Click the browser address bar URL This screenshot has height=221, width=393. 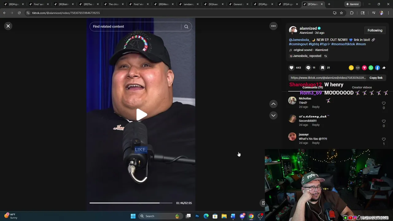[x=66, y=13]
